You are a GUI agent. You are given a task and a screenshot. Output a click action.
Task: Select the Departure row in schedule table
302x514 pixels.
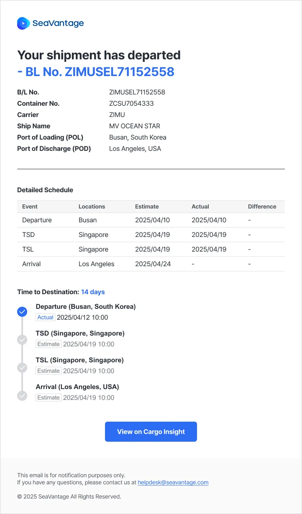point(37,220)
